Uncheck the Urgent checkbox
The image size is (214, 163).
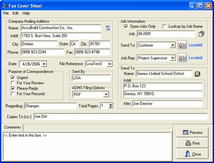(x=13, y=77)
